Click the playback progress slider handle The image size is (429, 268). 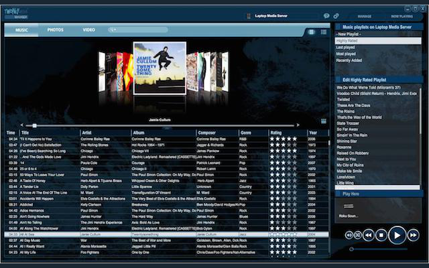coord(351,249)
